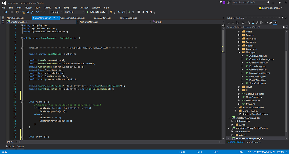Expand the Audio folder
289x154 pixels.
pos(239,32)
